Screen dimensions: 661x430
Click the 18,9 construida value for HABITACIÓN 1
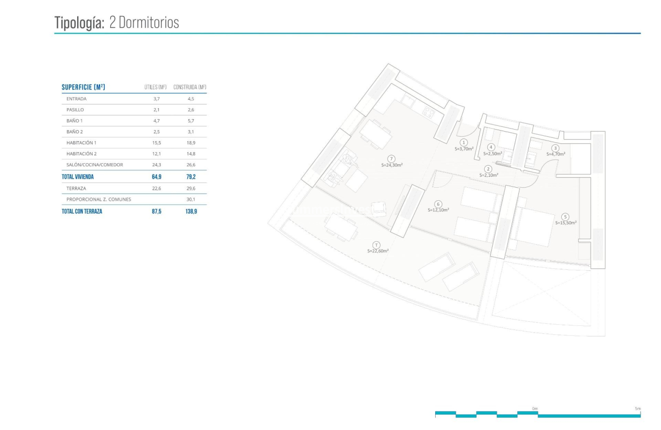[x=191, y=143]
